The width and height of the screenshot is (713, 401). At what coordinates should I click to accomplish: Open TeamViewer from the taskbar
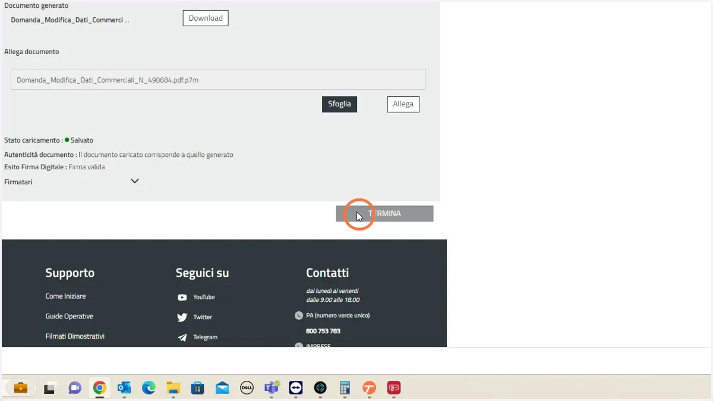tap(296, 388)
